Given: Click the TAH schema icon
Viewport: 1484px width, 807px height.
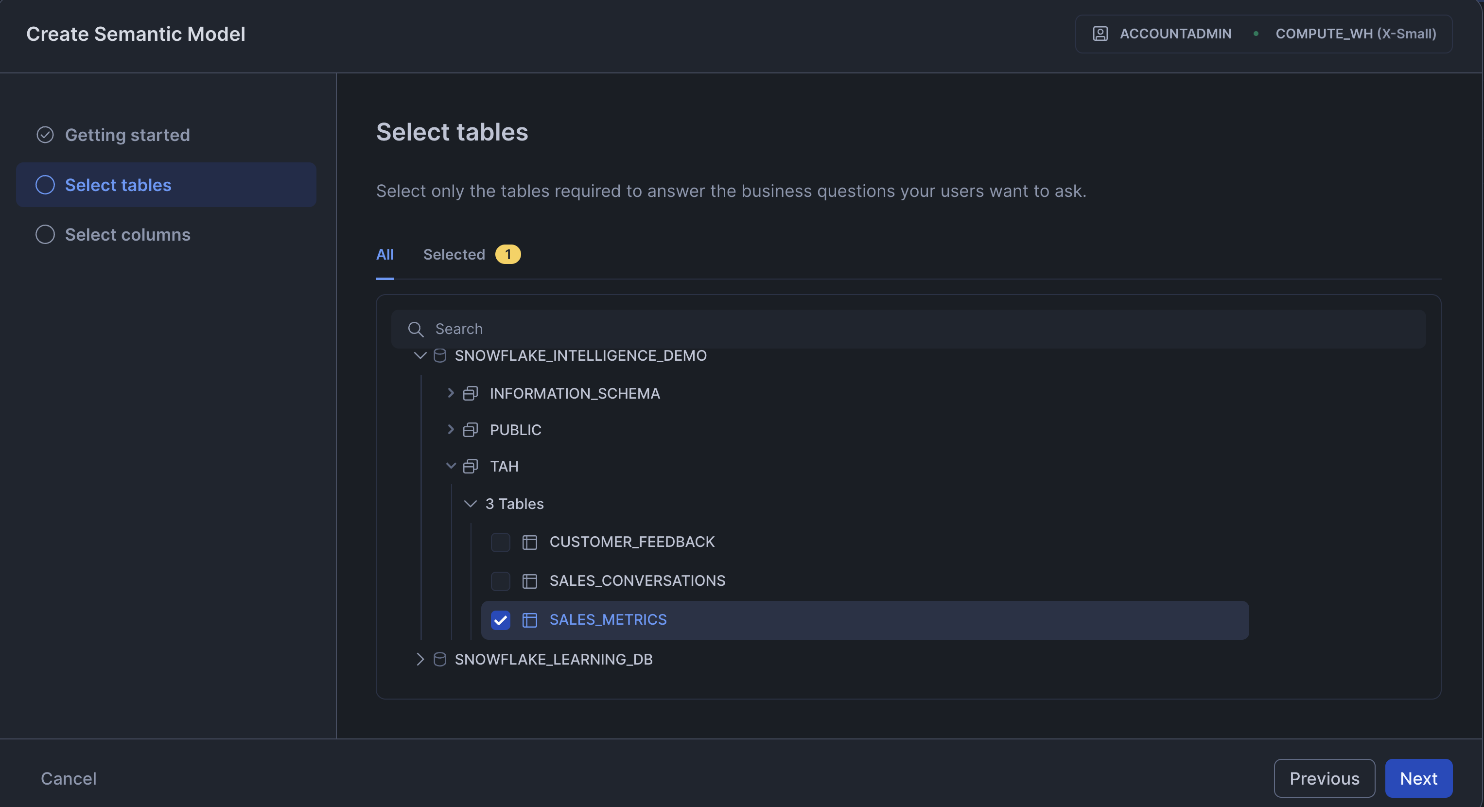Looking at the screenshot, I should tap(470, 466).
